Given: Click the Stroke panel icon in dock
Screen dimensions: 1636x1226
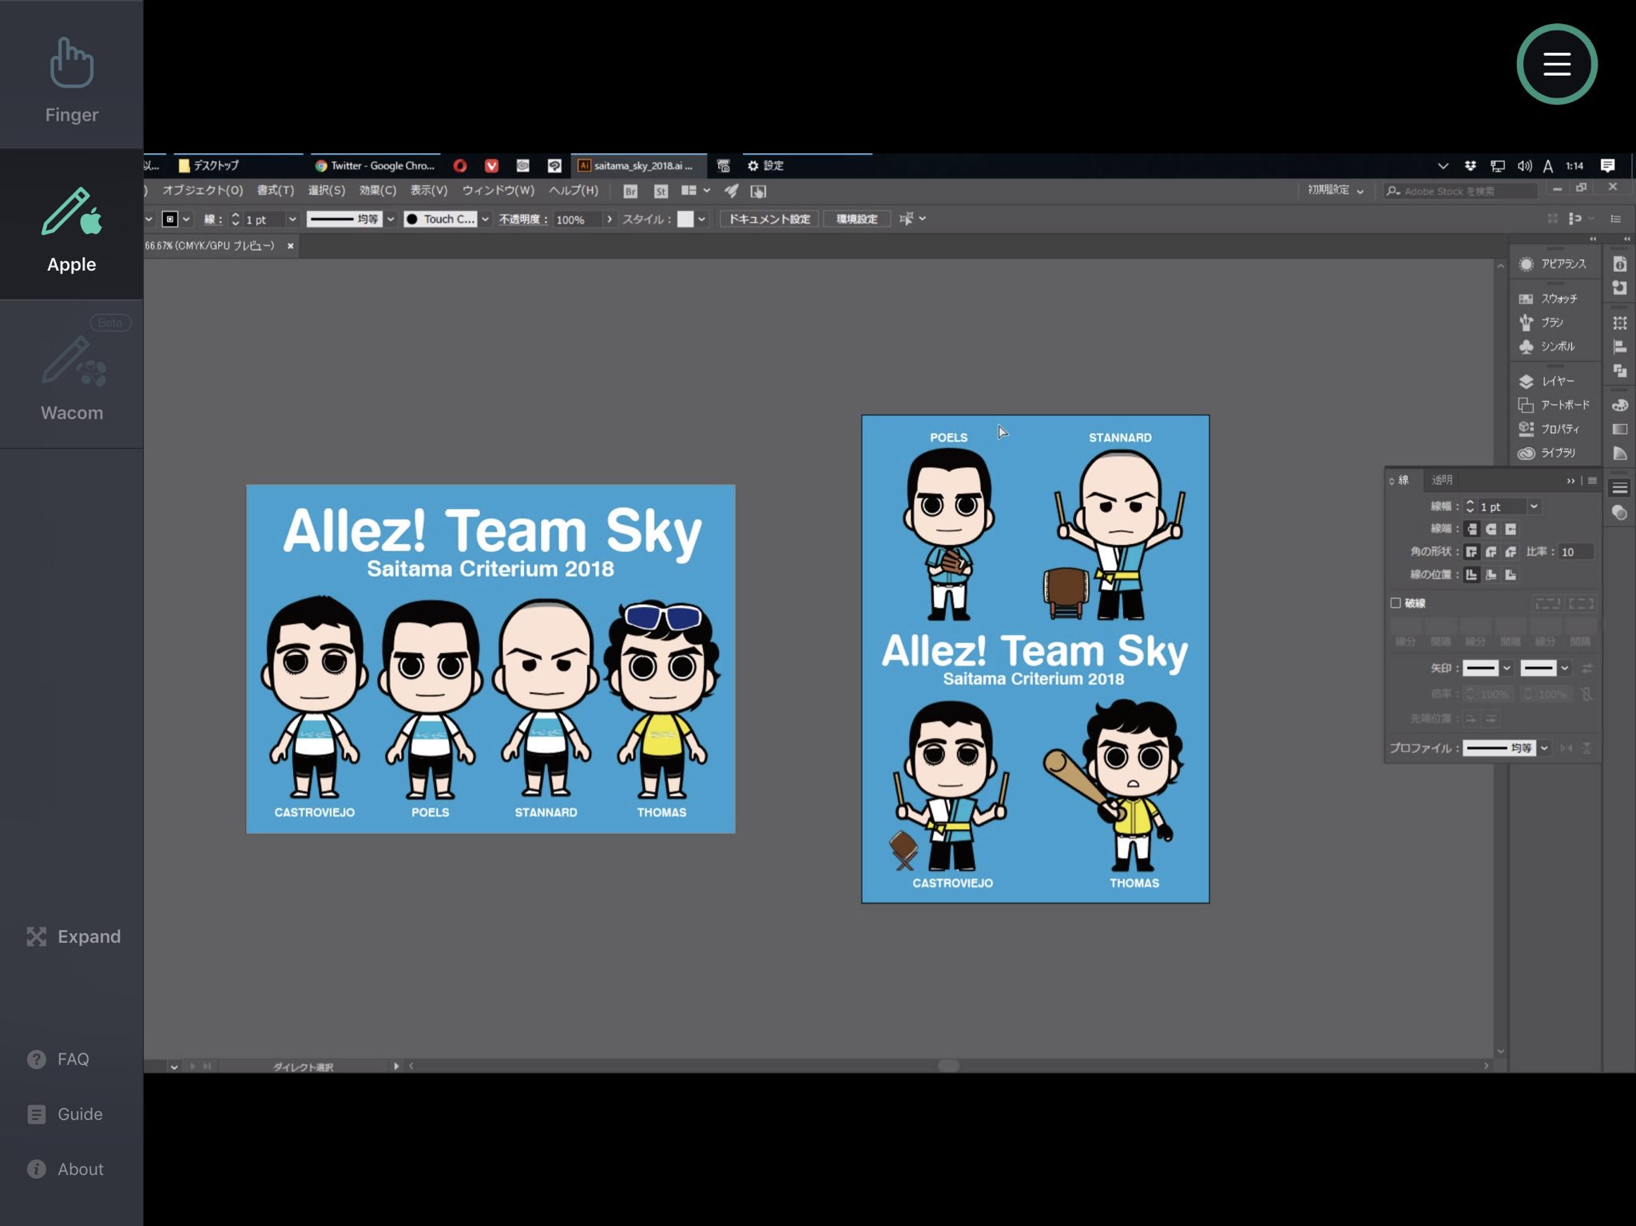Looking at the screenshot, I should tap(1619, 487).
